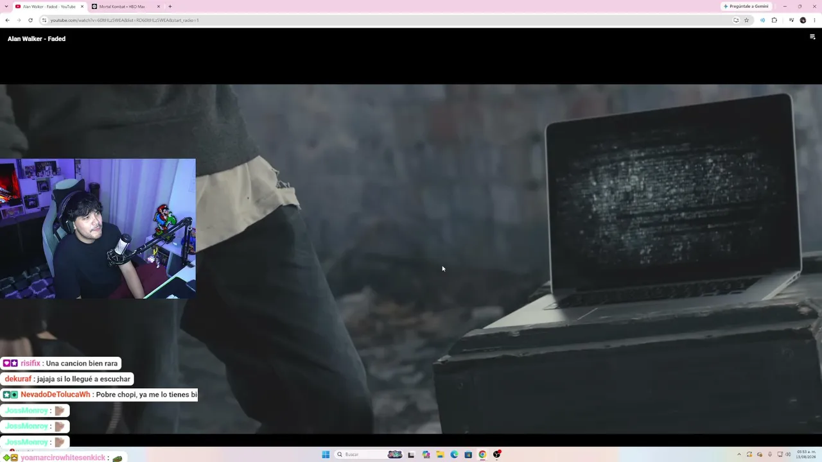
Task: Open a new browser tab
Action: point(170,6)
